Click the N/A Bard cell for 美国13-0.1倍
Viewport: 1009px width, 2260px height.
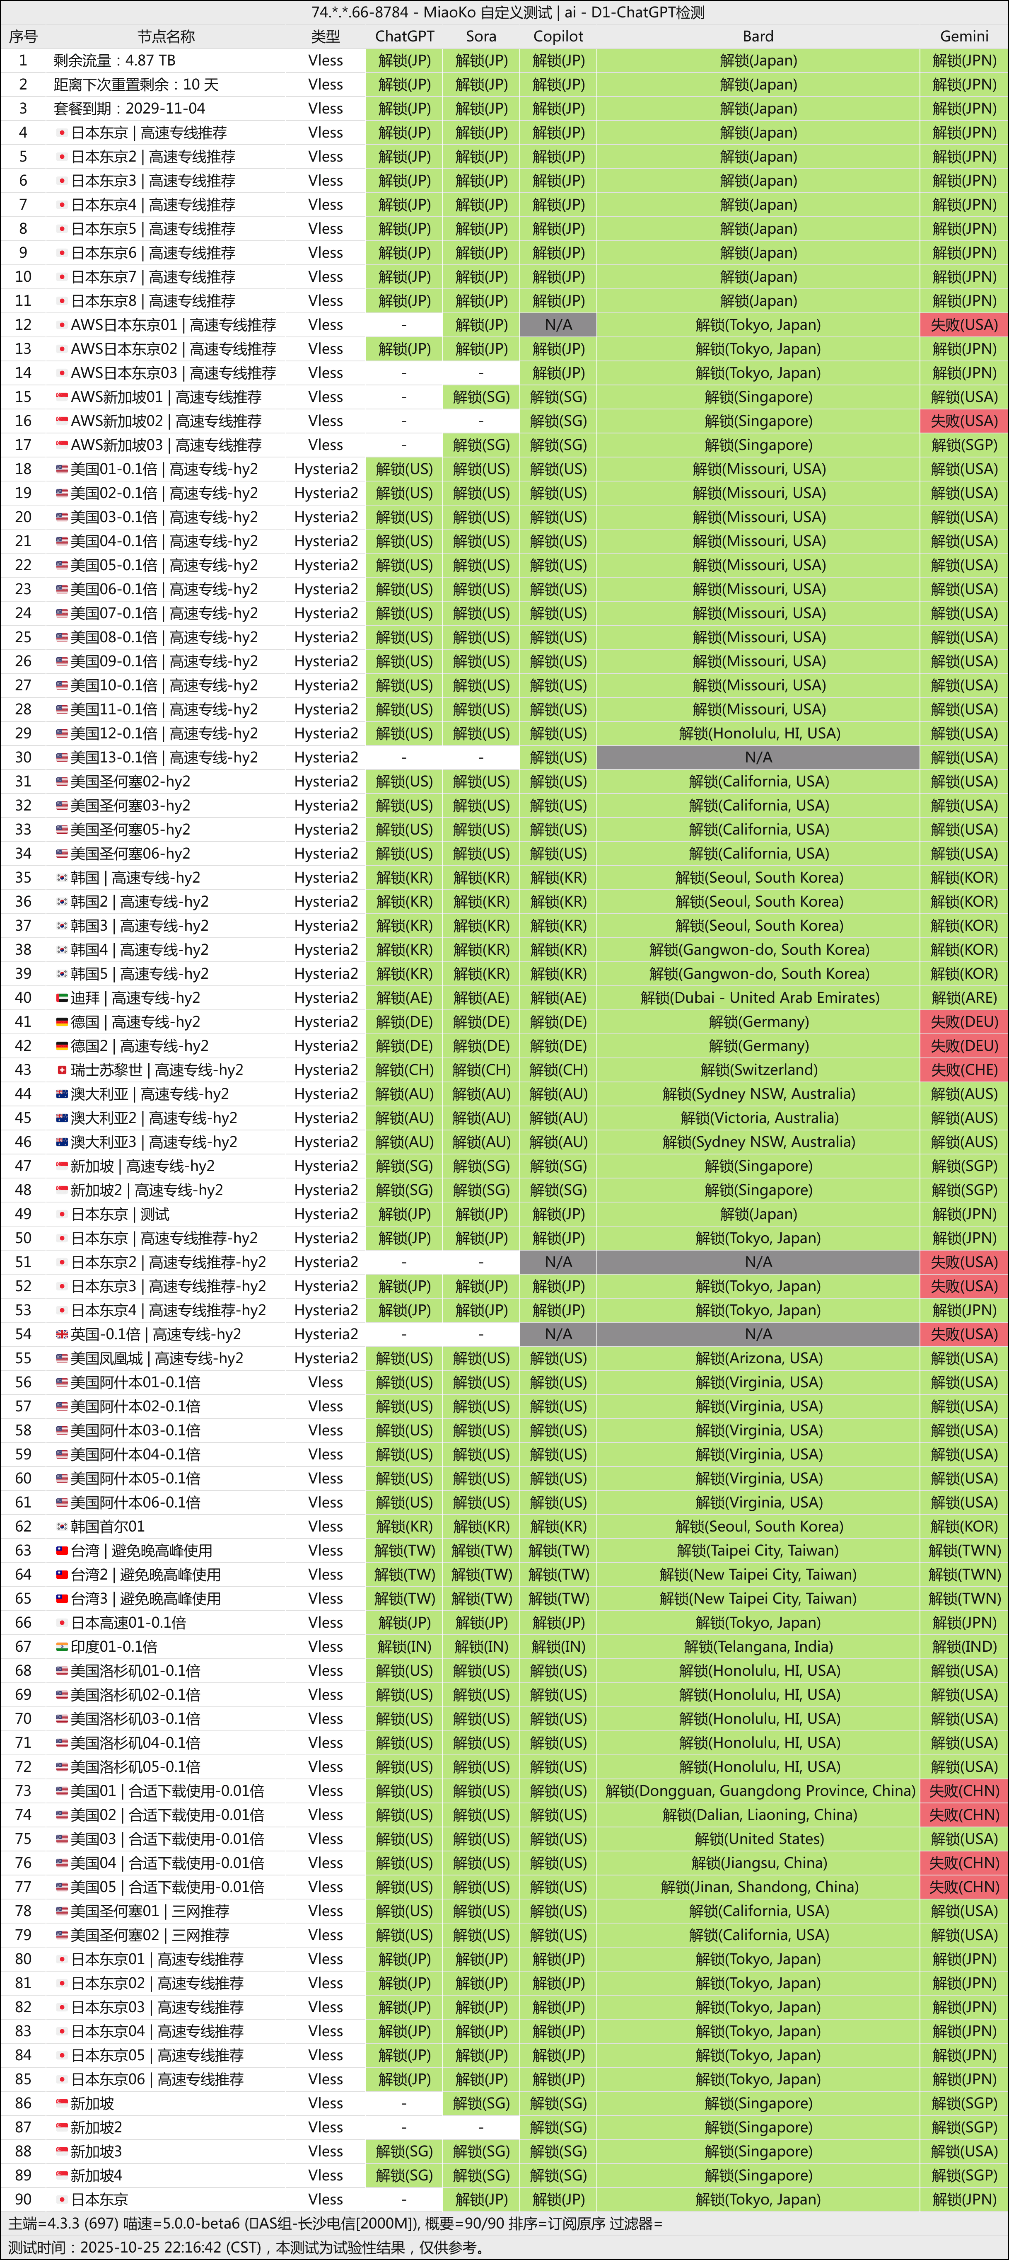pyautogui.click(x=758, y=757)
